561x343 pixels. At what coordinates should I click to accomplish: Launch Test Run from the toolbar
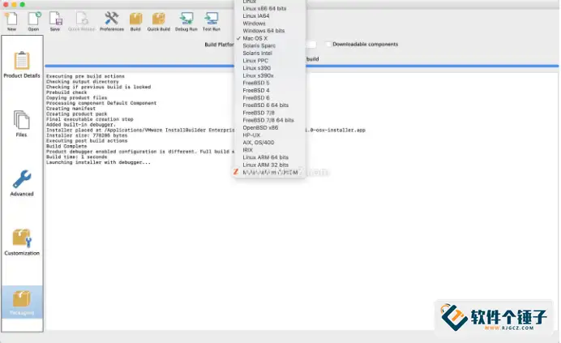pos(212,21)
